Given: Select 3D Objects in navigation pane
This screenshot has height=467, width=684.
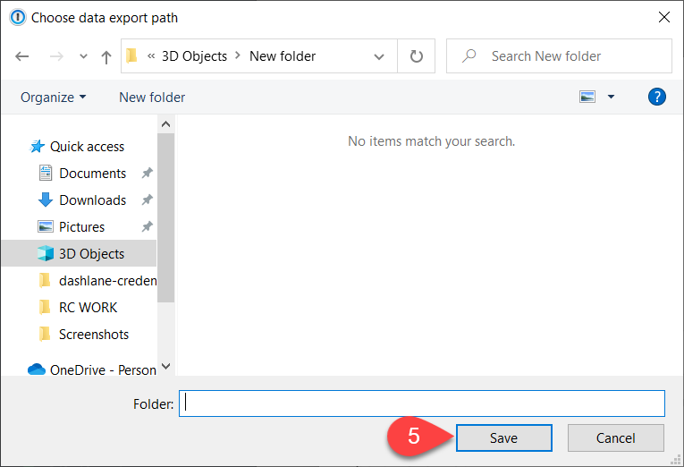Looking at the screenshot, I should pos(91,253).
